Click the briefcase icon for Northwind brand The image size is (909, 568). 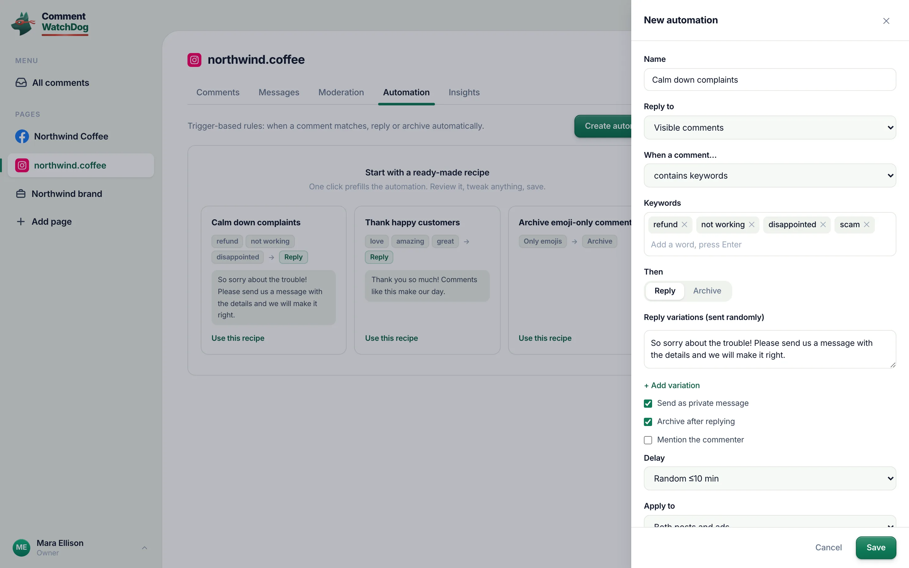point(21,194)
